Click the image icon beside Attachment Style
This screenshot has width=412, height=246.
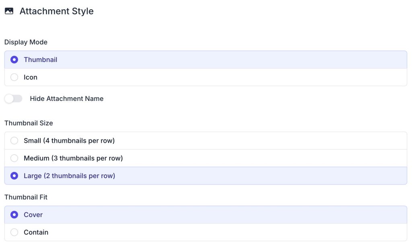(x=9, y=11)
